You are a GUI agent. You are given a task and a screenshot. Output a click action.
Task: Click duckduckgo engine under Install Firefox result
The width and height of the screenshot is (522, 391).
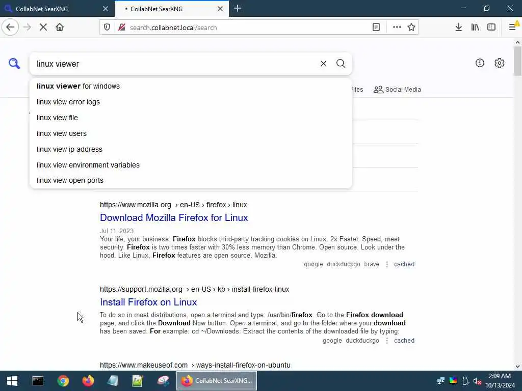[x=362, y=341]
